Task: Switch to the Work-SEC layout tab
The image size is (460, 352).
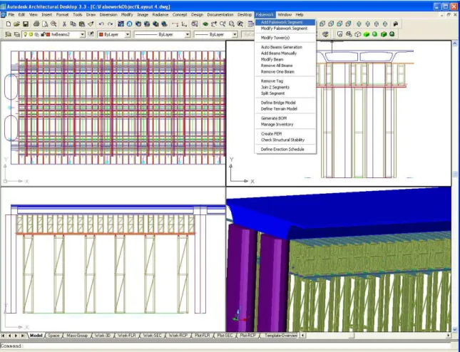Action: click(x=152, y=336)
